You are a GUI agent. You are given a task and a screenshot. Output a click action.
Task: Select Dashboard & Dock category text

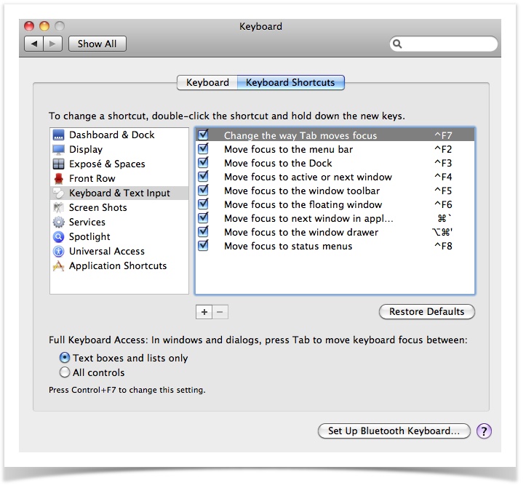112,135
